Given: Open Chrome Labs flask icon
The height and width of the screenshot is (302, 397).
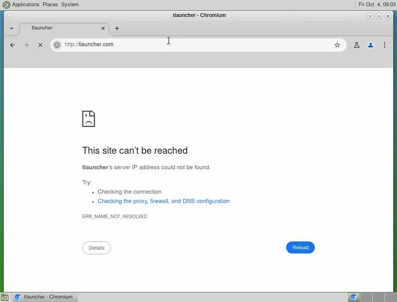Looking at the screenshot, I should (357, 45).
